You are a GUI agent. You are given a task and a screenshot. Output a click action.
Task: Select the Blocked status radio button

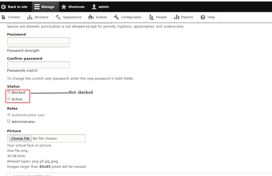pos(9,92)
